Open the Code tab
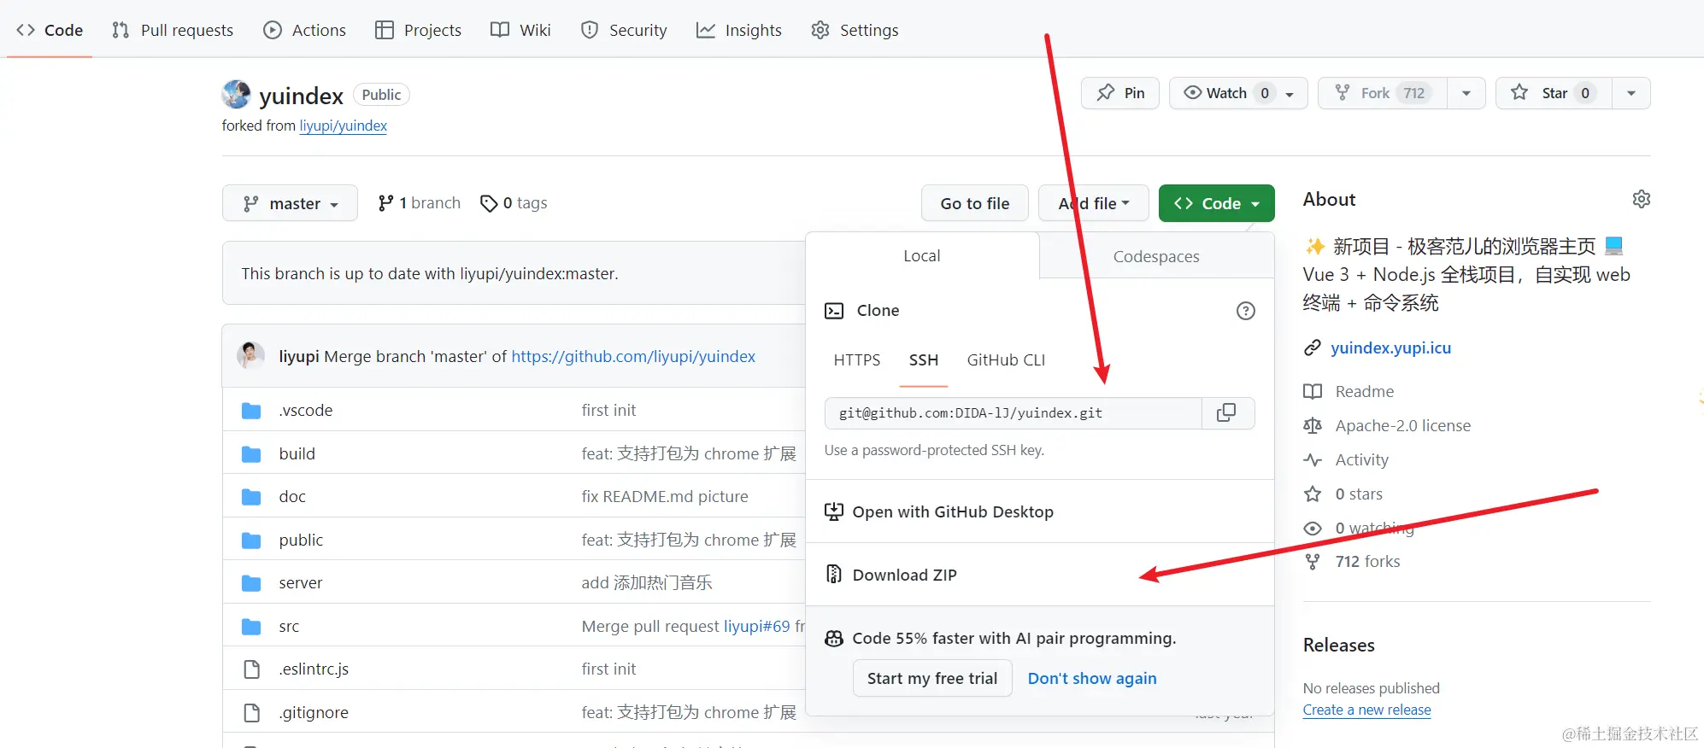 [x=50, y=30]
